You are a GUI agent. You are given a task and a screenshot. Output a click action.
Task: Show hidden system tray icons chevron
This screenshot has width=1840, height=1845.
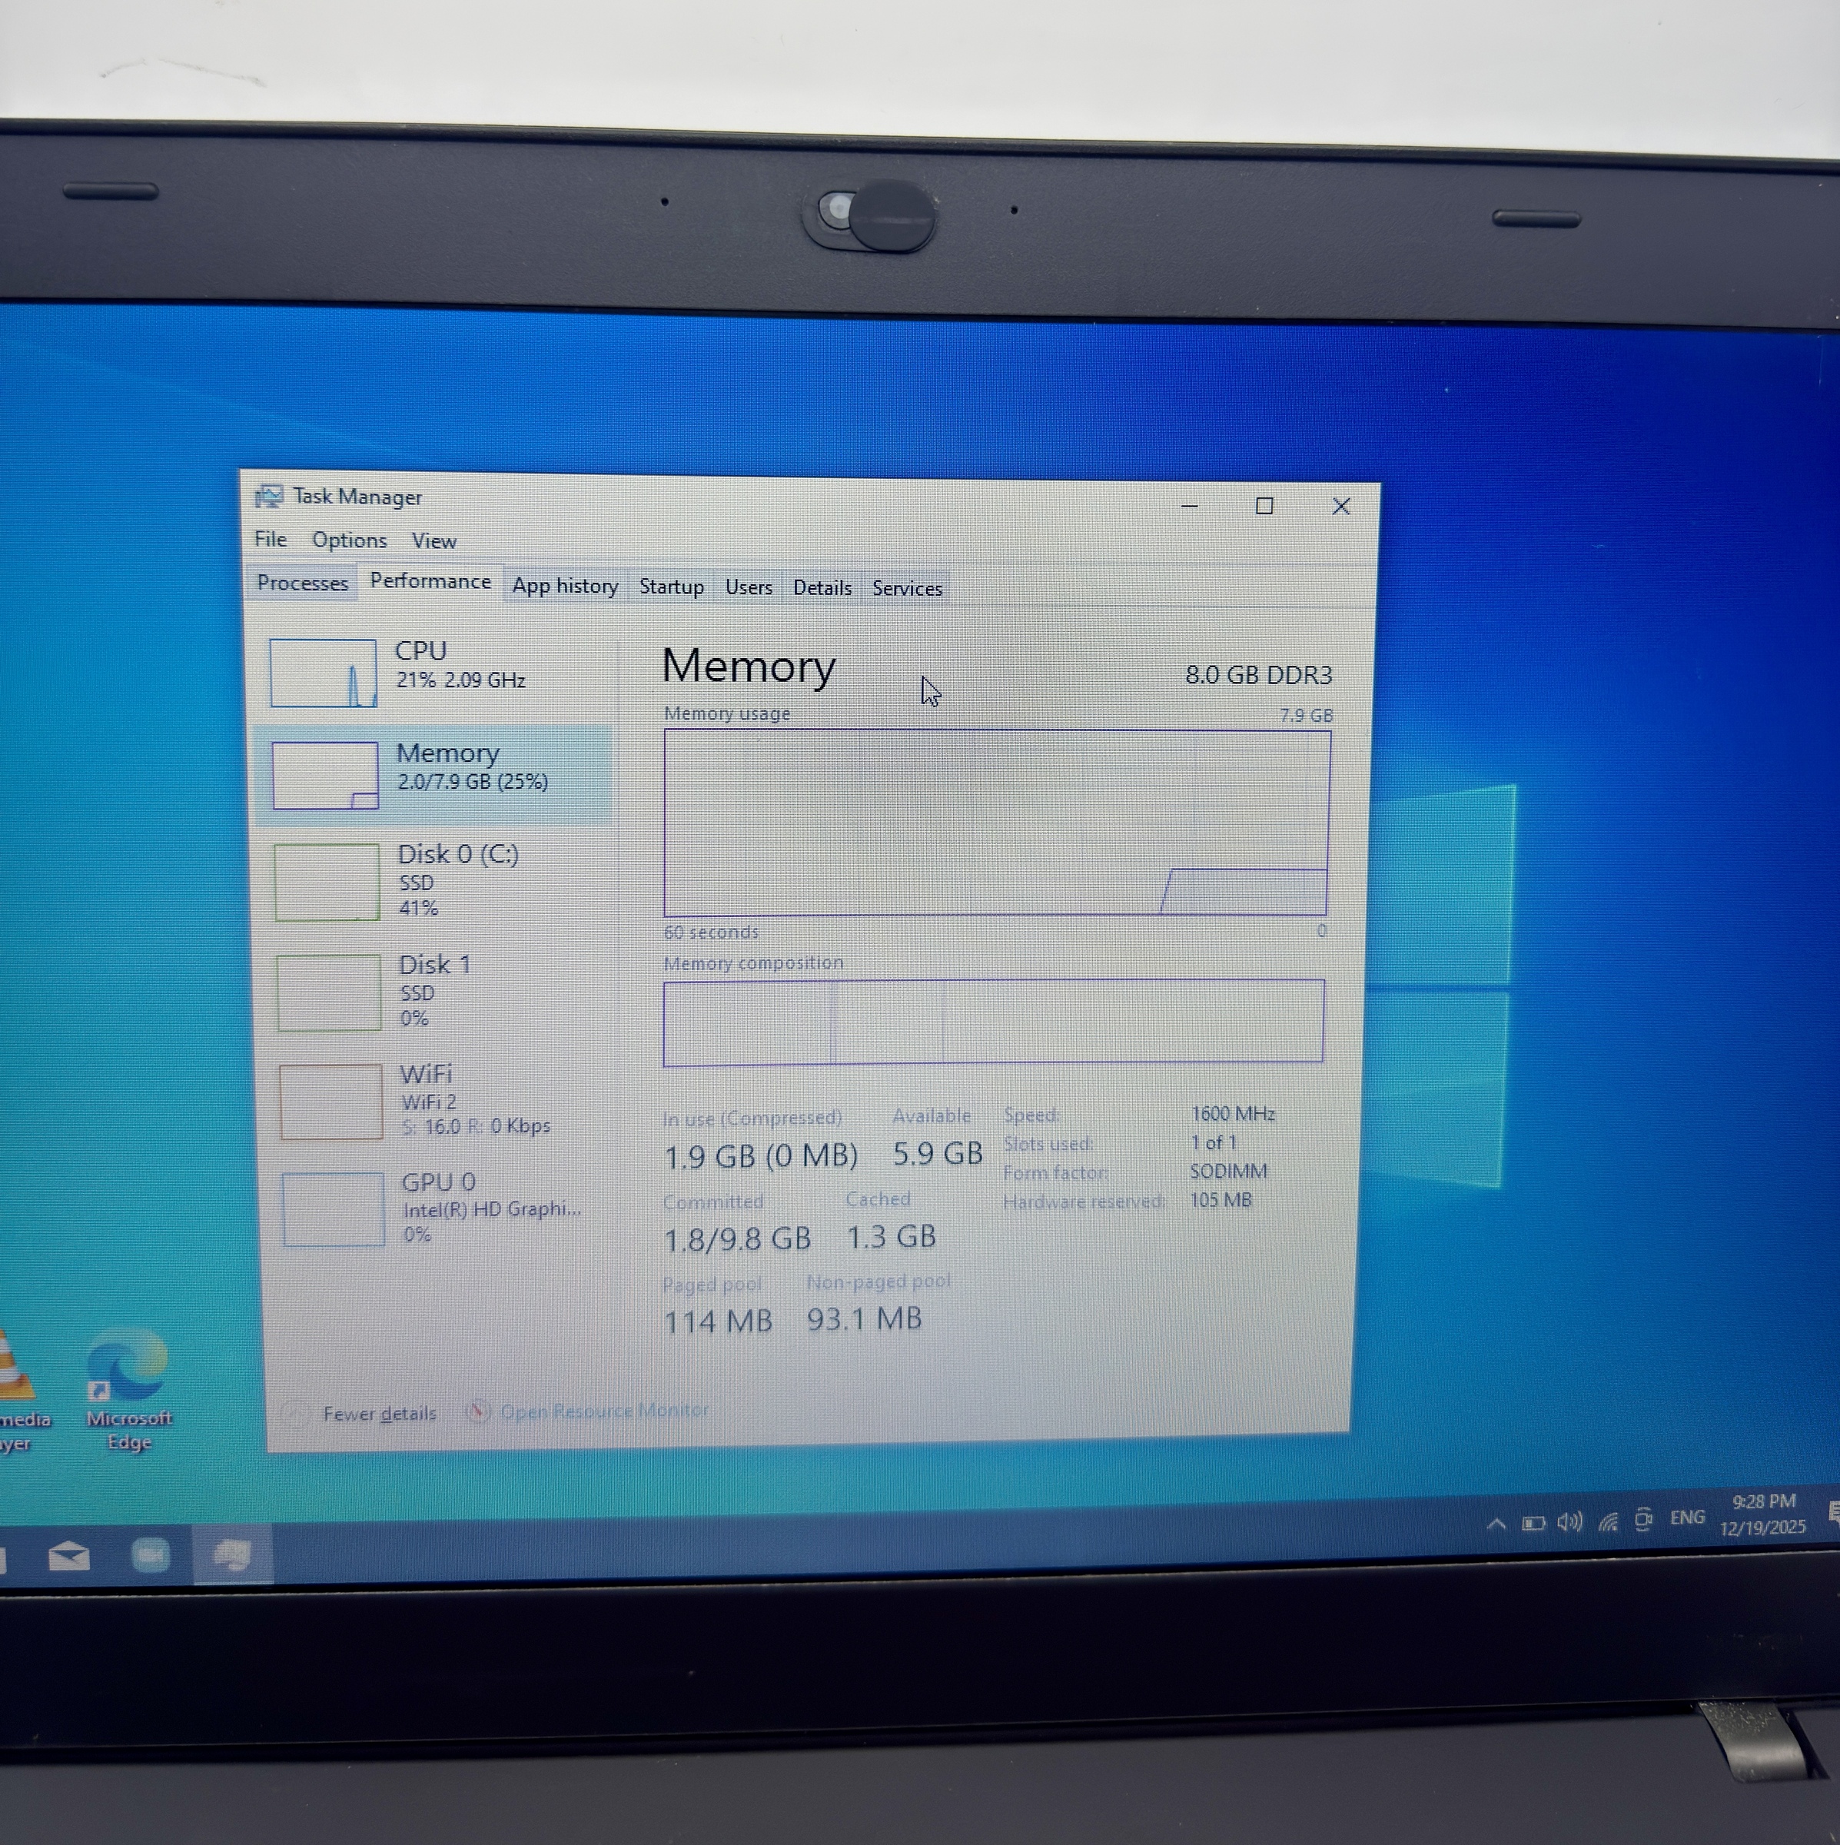pyautogui.click(x=1496, y=1524)
